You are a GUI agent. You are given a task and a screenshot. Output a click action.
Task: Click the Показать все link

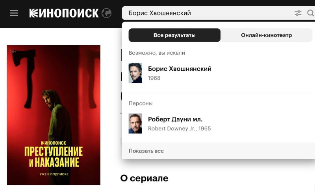[x=146, y=151]
